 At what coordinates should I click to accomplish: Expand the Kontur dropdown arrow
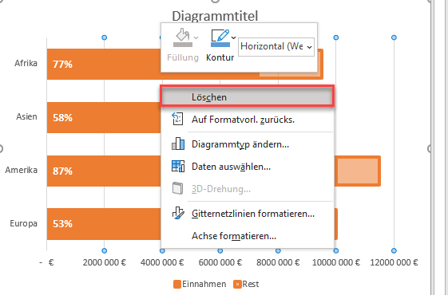point(233,37)
